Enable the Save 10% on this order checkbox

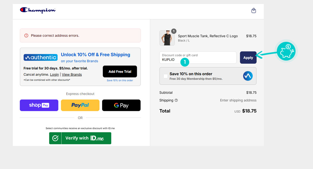click(166, 76)
